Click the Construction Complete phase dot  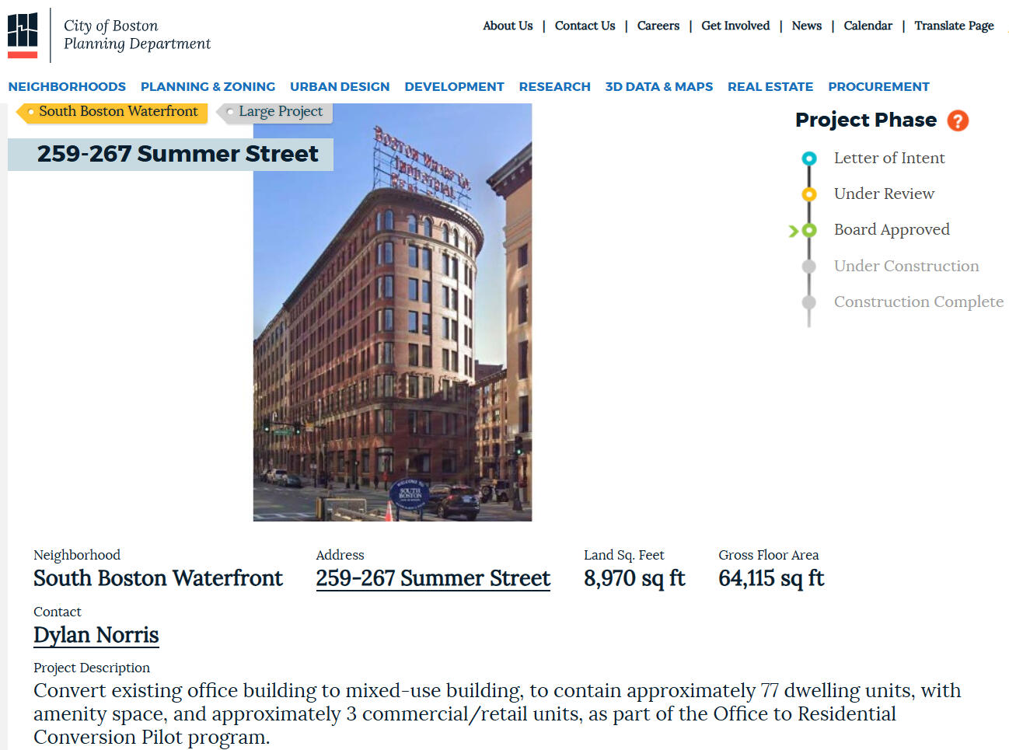tap(808, 302)
